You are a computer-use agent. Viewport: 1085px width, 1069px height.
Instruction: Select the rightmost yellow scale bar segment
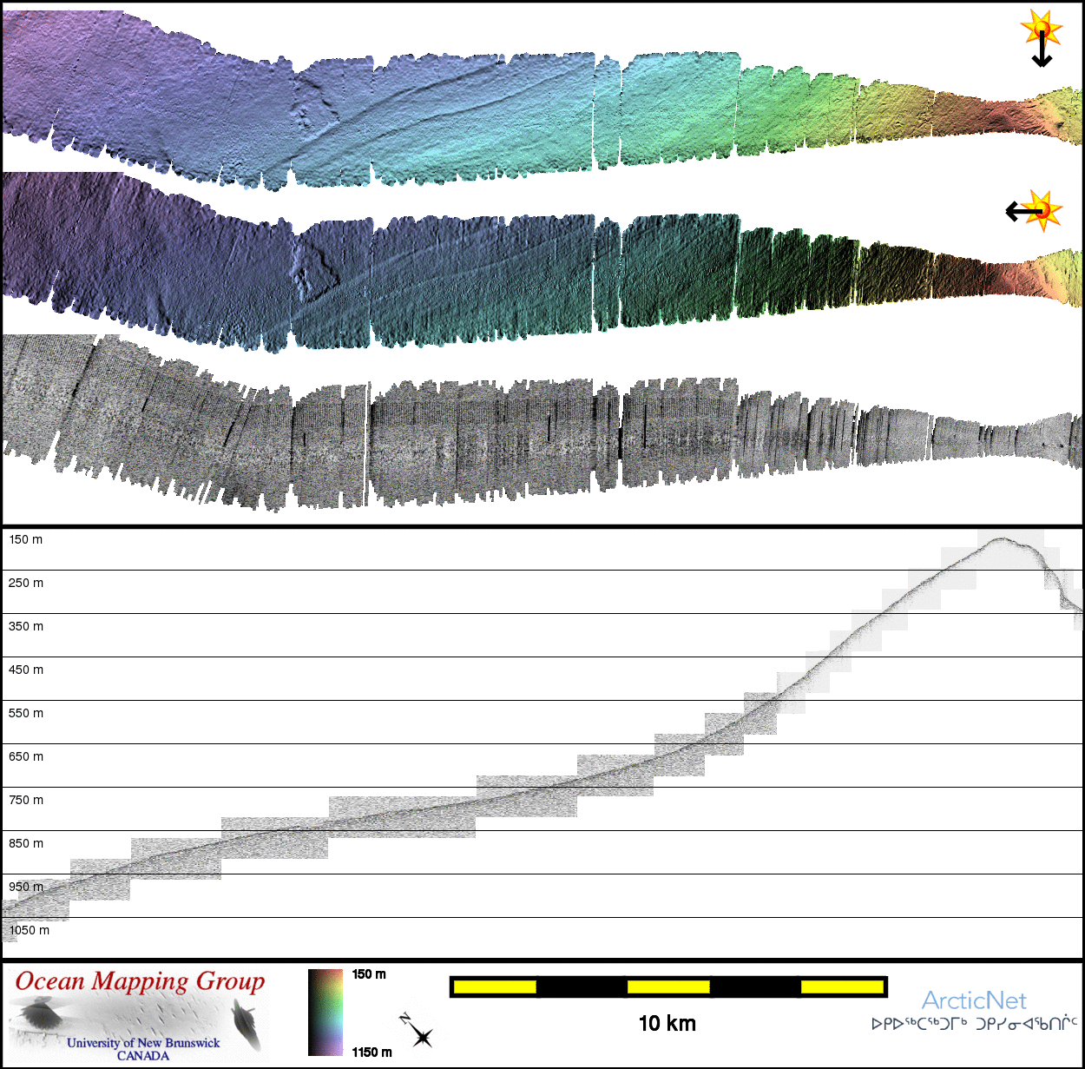(x=841, y=987)
